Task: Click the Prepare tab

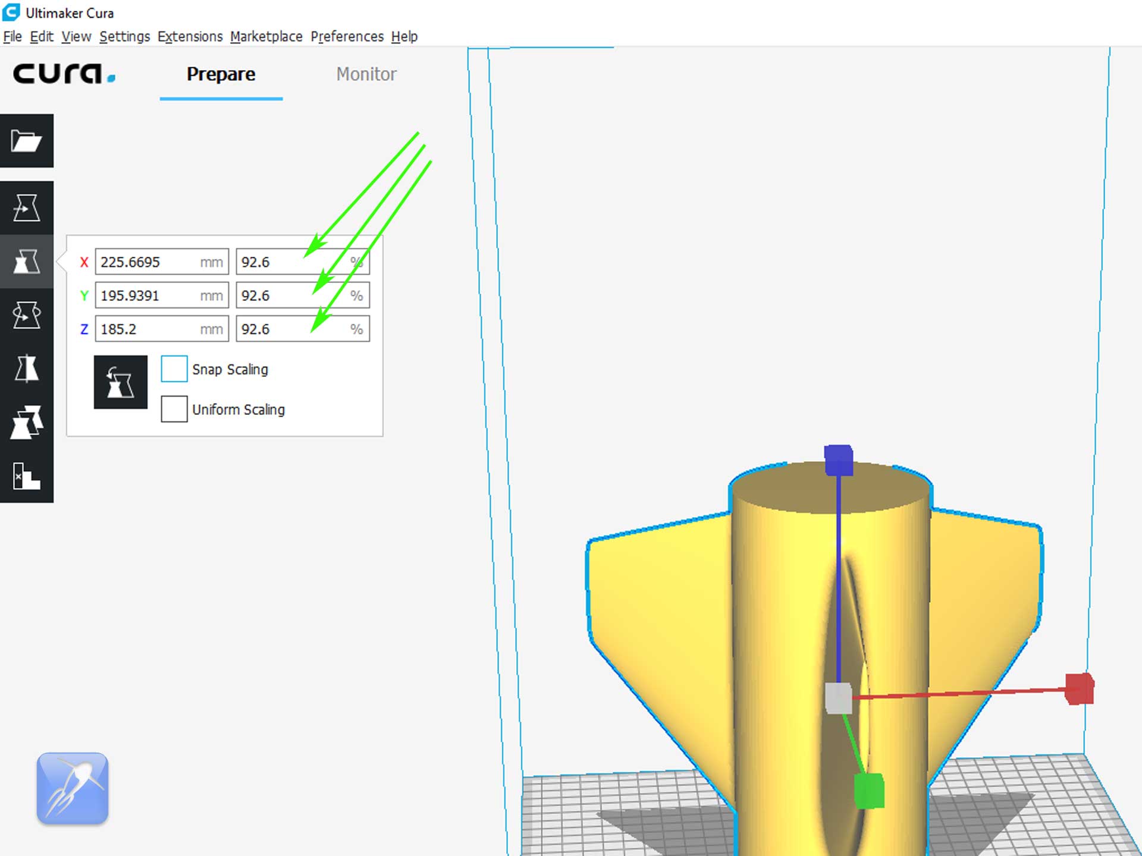Action: [221, 74]
